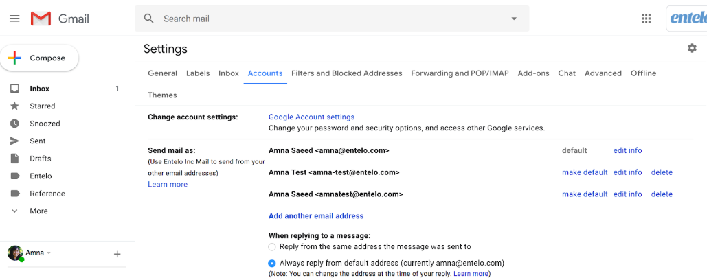Image resolution: width=709 pixels, height=280 pixels.
Task: Click the Gmail wordmark text
Action: 74,19
